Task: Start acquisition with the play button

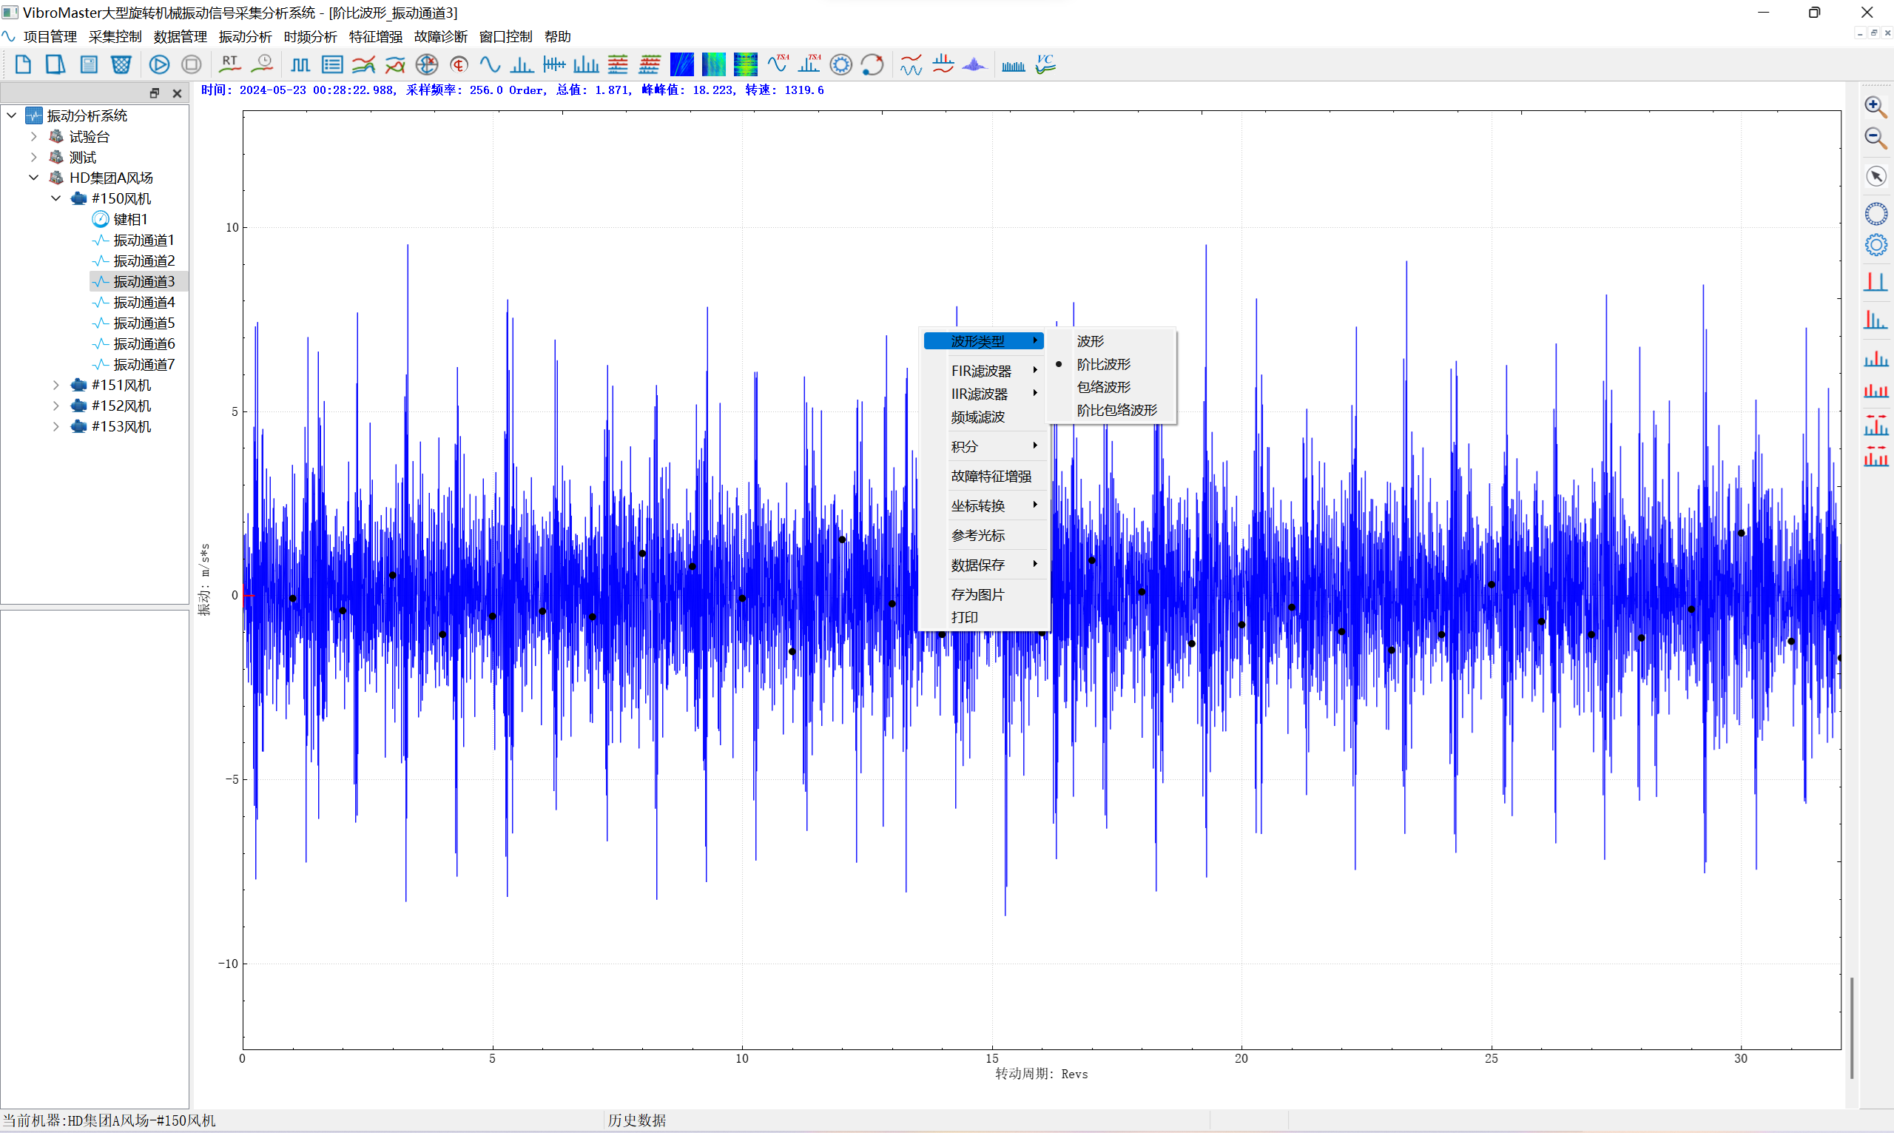Action: pyautogui.click(x=160, y=65)
